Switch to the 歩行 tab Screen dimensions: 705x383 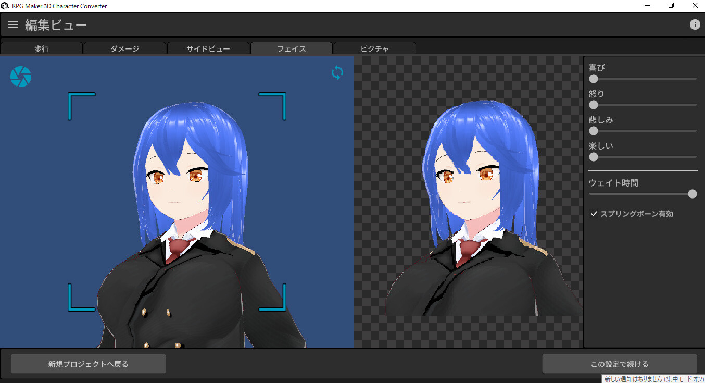point(42,48)
